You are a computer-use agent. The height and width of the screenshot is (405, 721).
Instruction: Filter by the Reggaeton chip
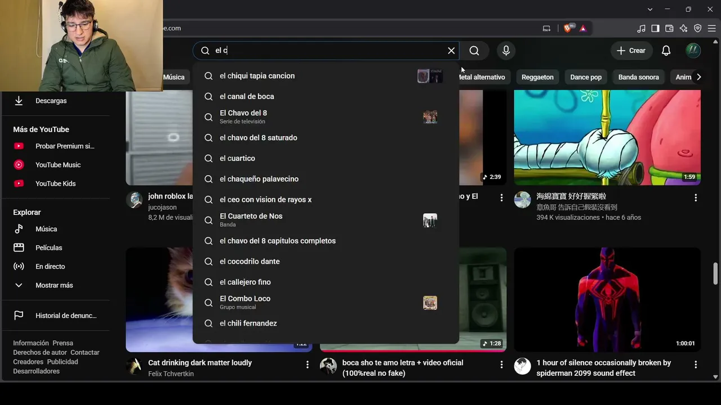point(537,77)
